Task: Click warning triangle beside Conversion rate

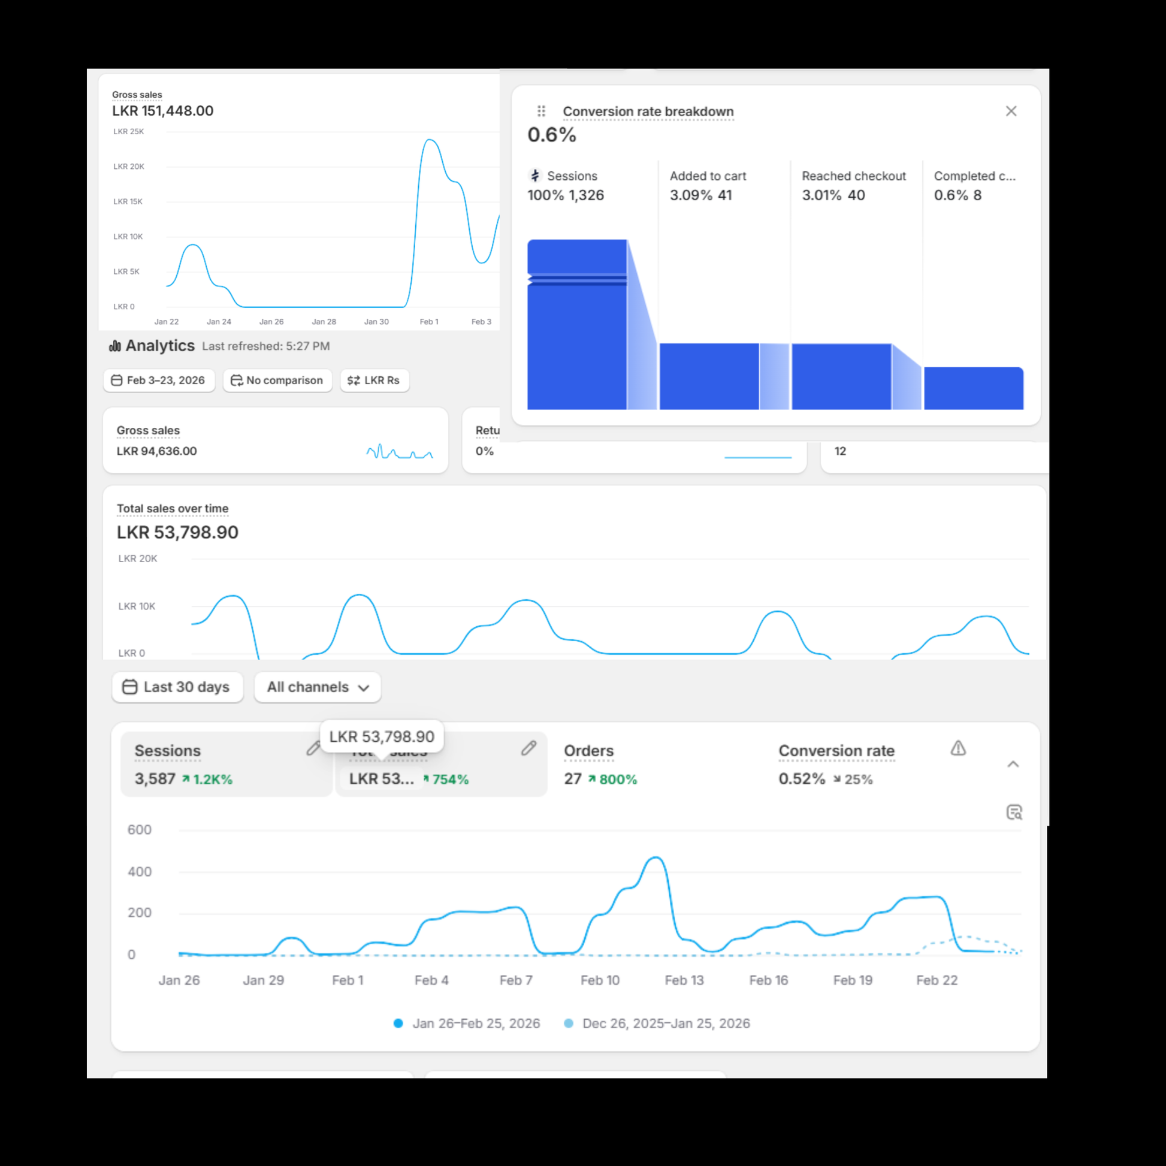Action: coord(957,748)
